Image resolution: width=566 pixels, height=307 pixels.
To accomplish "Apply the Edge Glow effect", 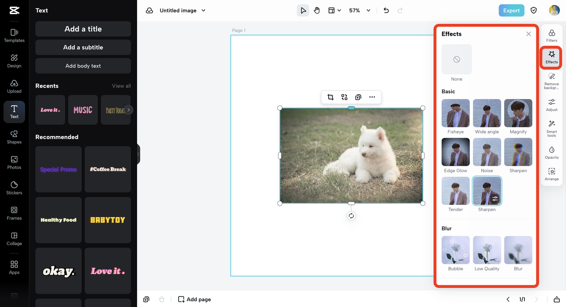I will (x=455, y=152).
